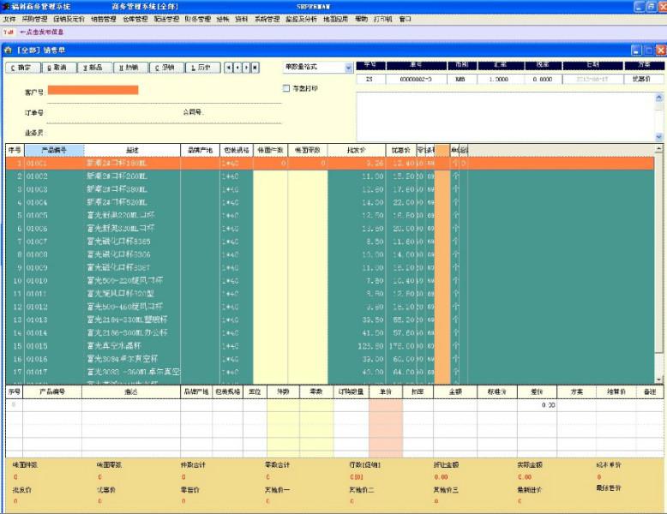Image resolution: width=667 pixels, height=514 pixels.
Task: Click the 销售单 window title icon
Action: (x=8, y=51)
